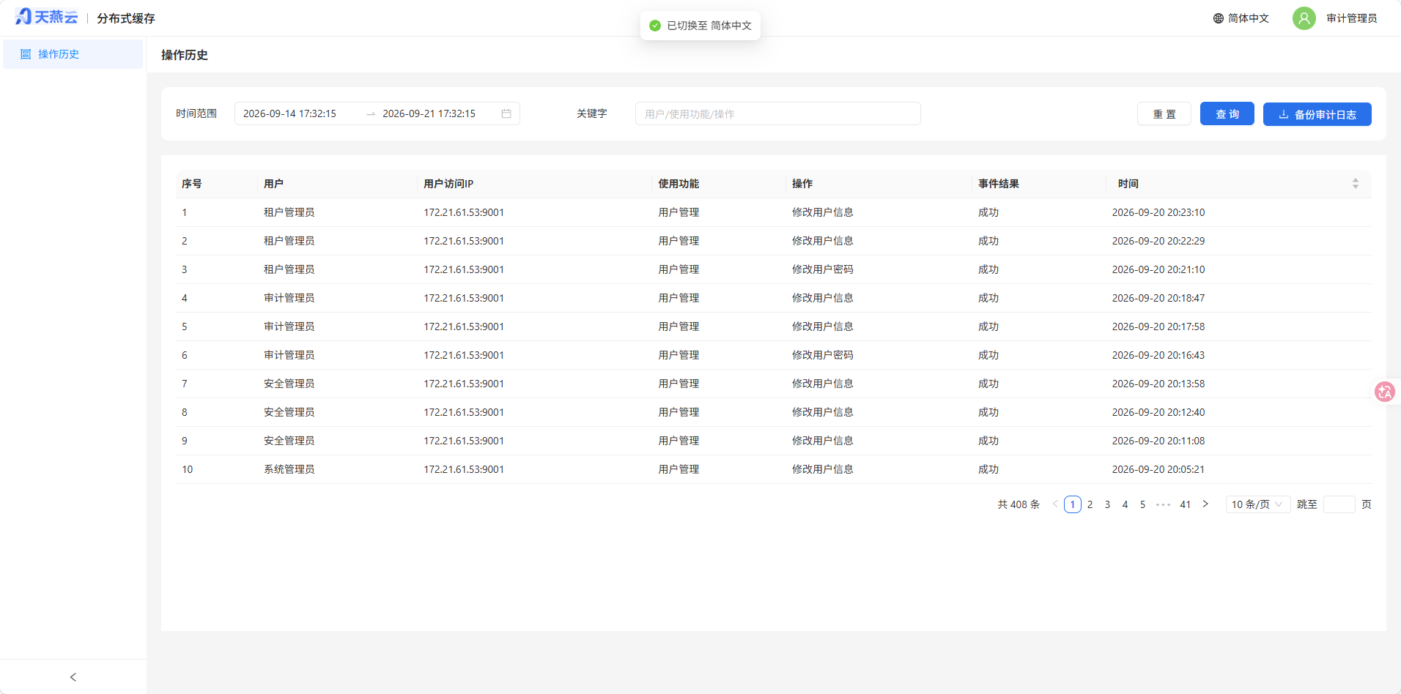Click 修改用户密码 in row 3

[x=823, y=269]
